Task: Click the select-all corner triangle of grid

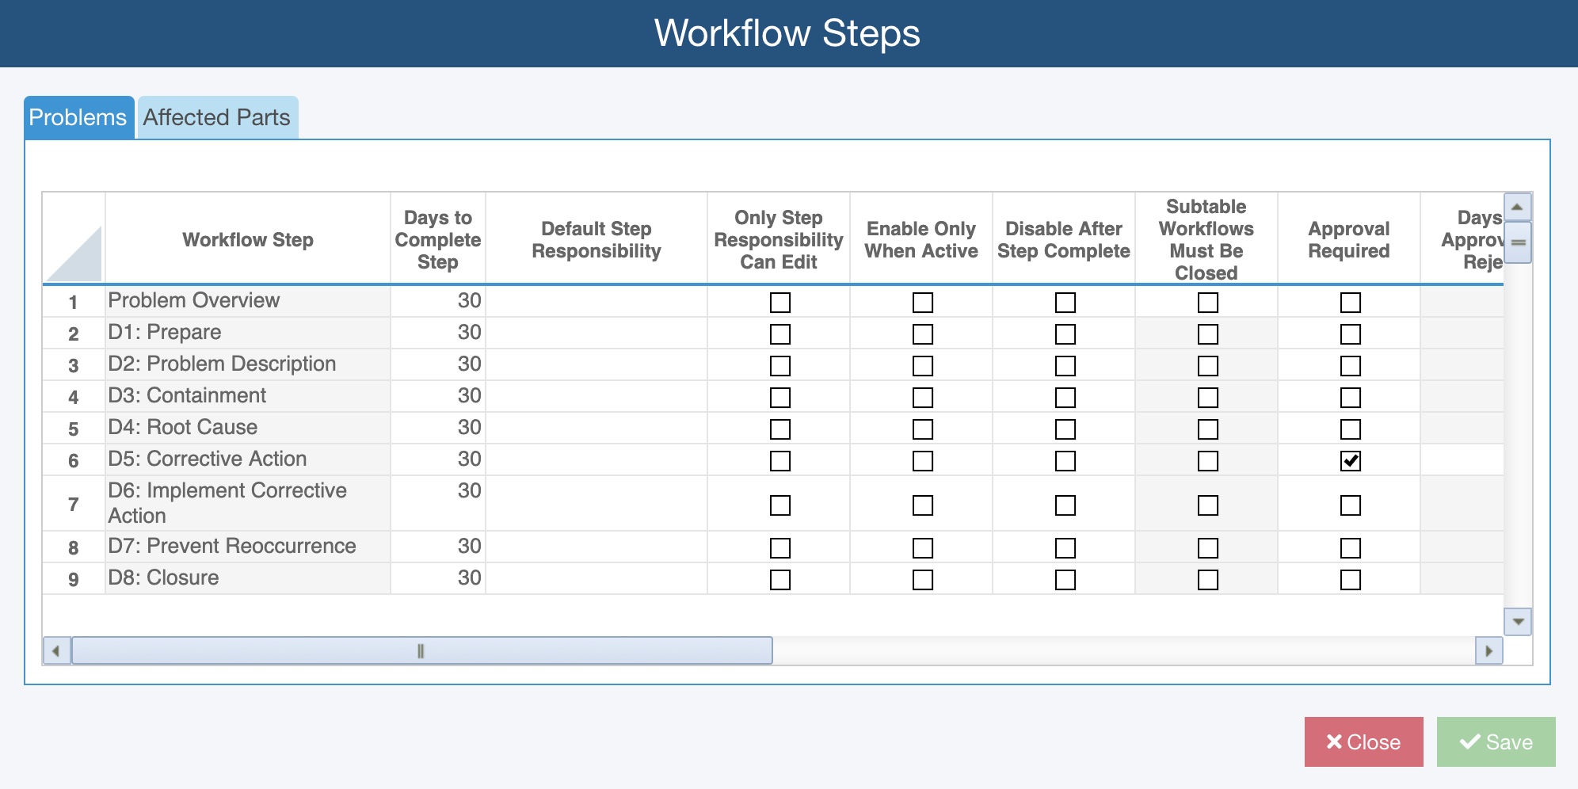Action: 74,253
